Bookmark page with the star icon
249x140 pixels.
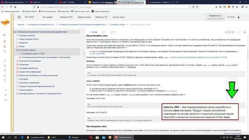tap(197, 7)
